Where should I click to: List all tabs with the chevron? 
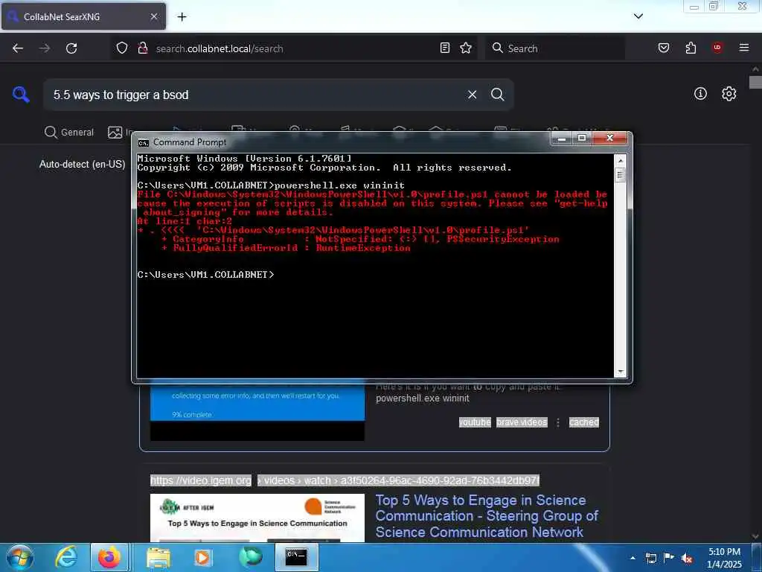tap(638, 16)
